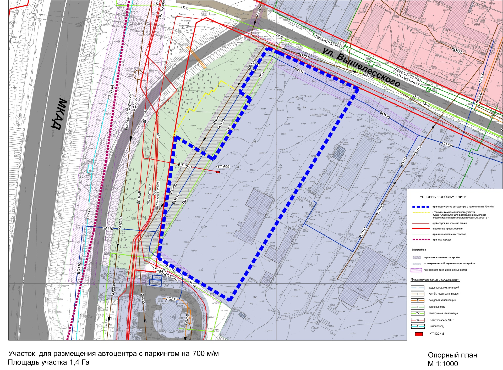Click the purple hatched technical zone swatch
503x370 pixels.
[x=416, y=270]
